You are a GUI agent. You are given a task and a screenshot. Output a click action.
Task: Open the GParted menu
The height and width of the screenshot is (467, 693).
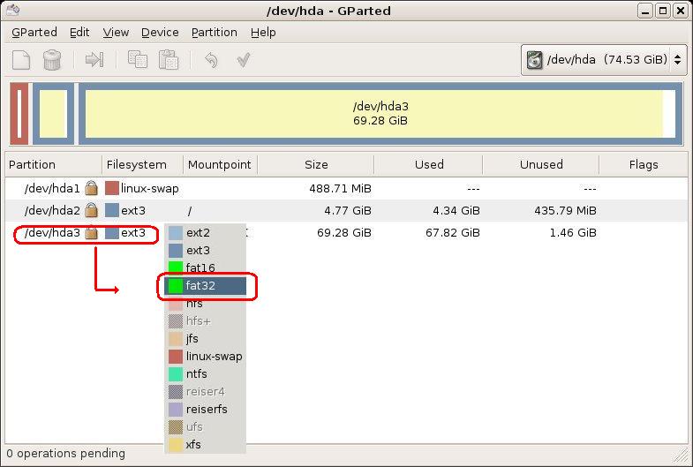[x=34, y=32]
